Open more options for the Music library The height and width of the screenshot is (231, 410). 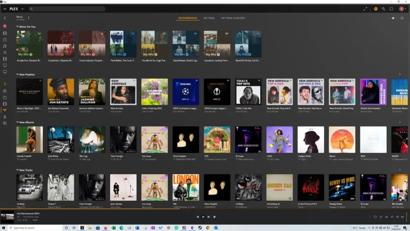point(28,18)
